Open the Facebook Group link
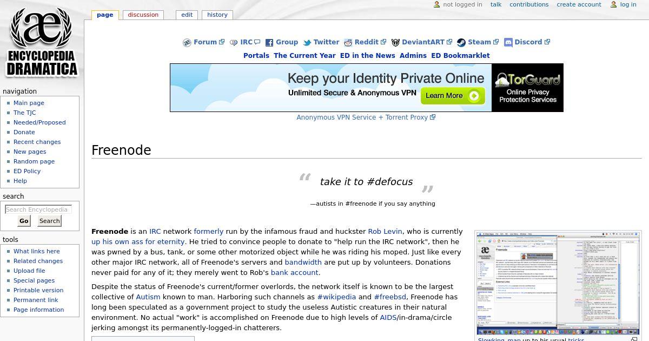Screen dimensions: 649x341 click(287, 42)
